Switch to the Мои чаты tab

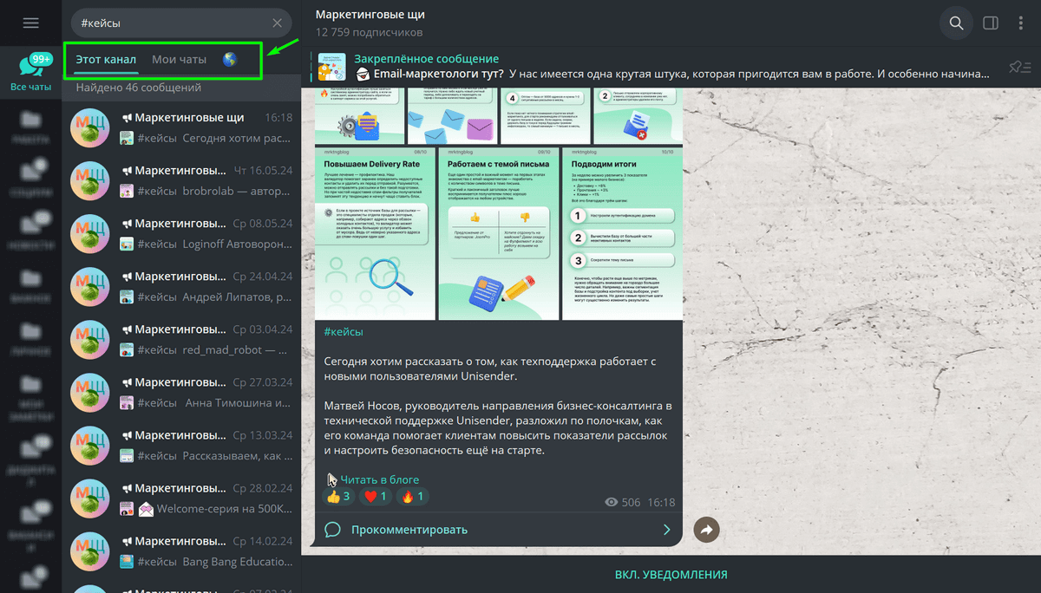pyautogui.click(x=180, y=60)
